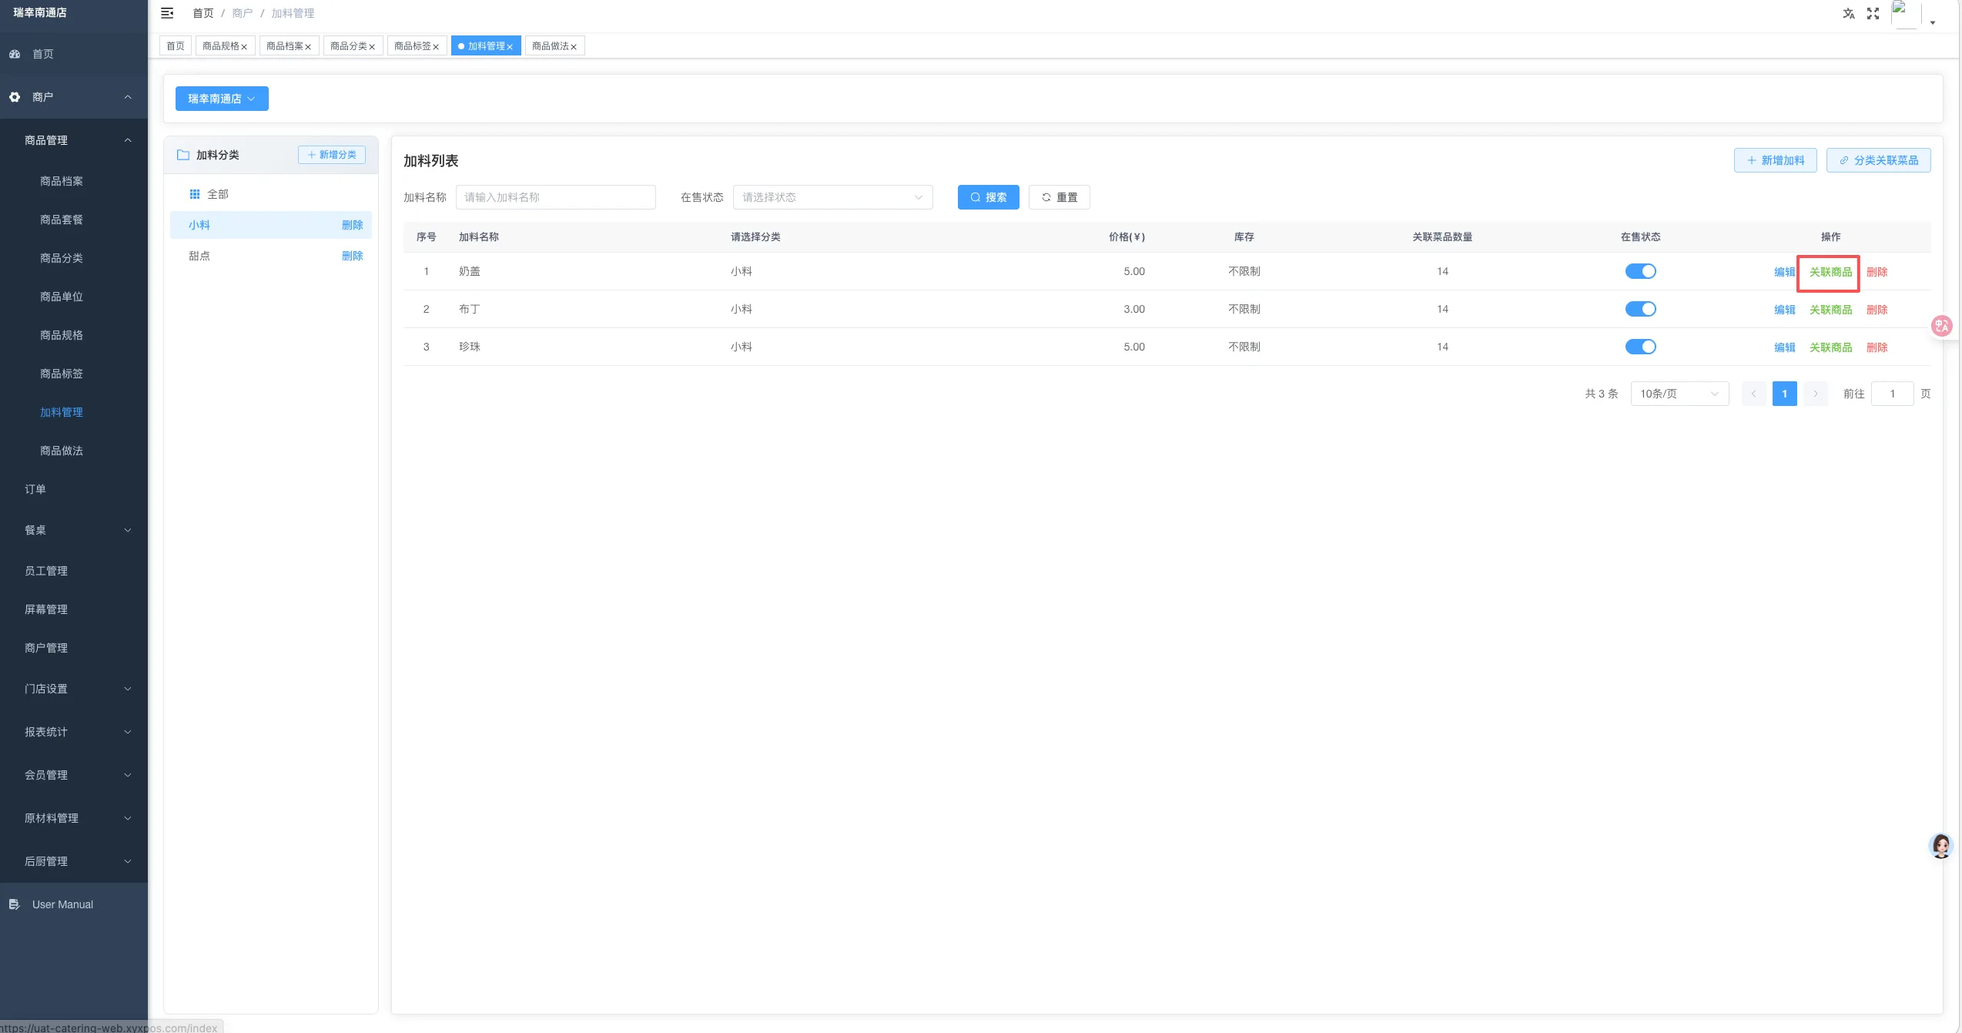
Task: Click the 重置 reset button
Action: click(1059, 197)
